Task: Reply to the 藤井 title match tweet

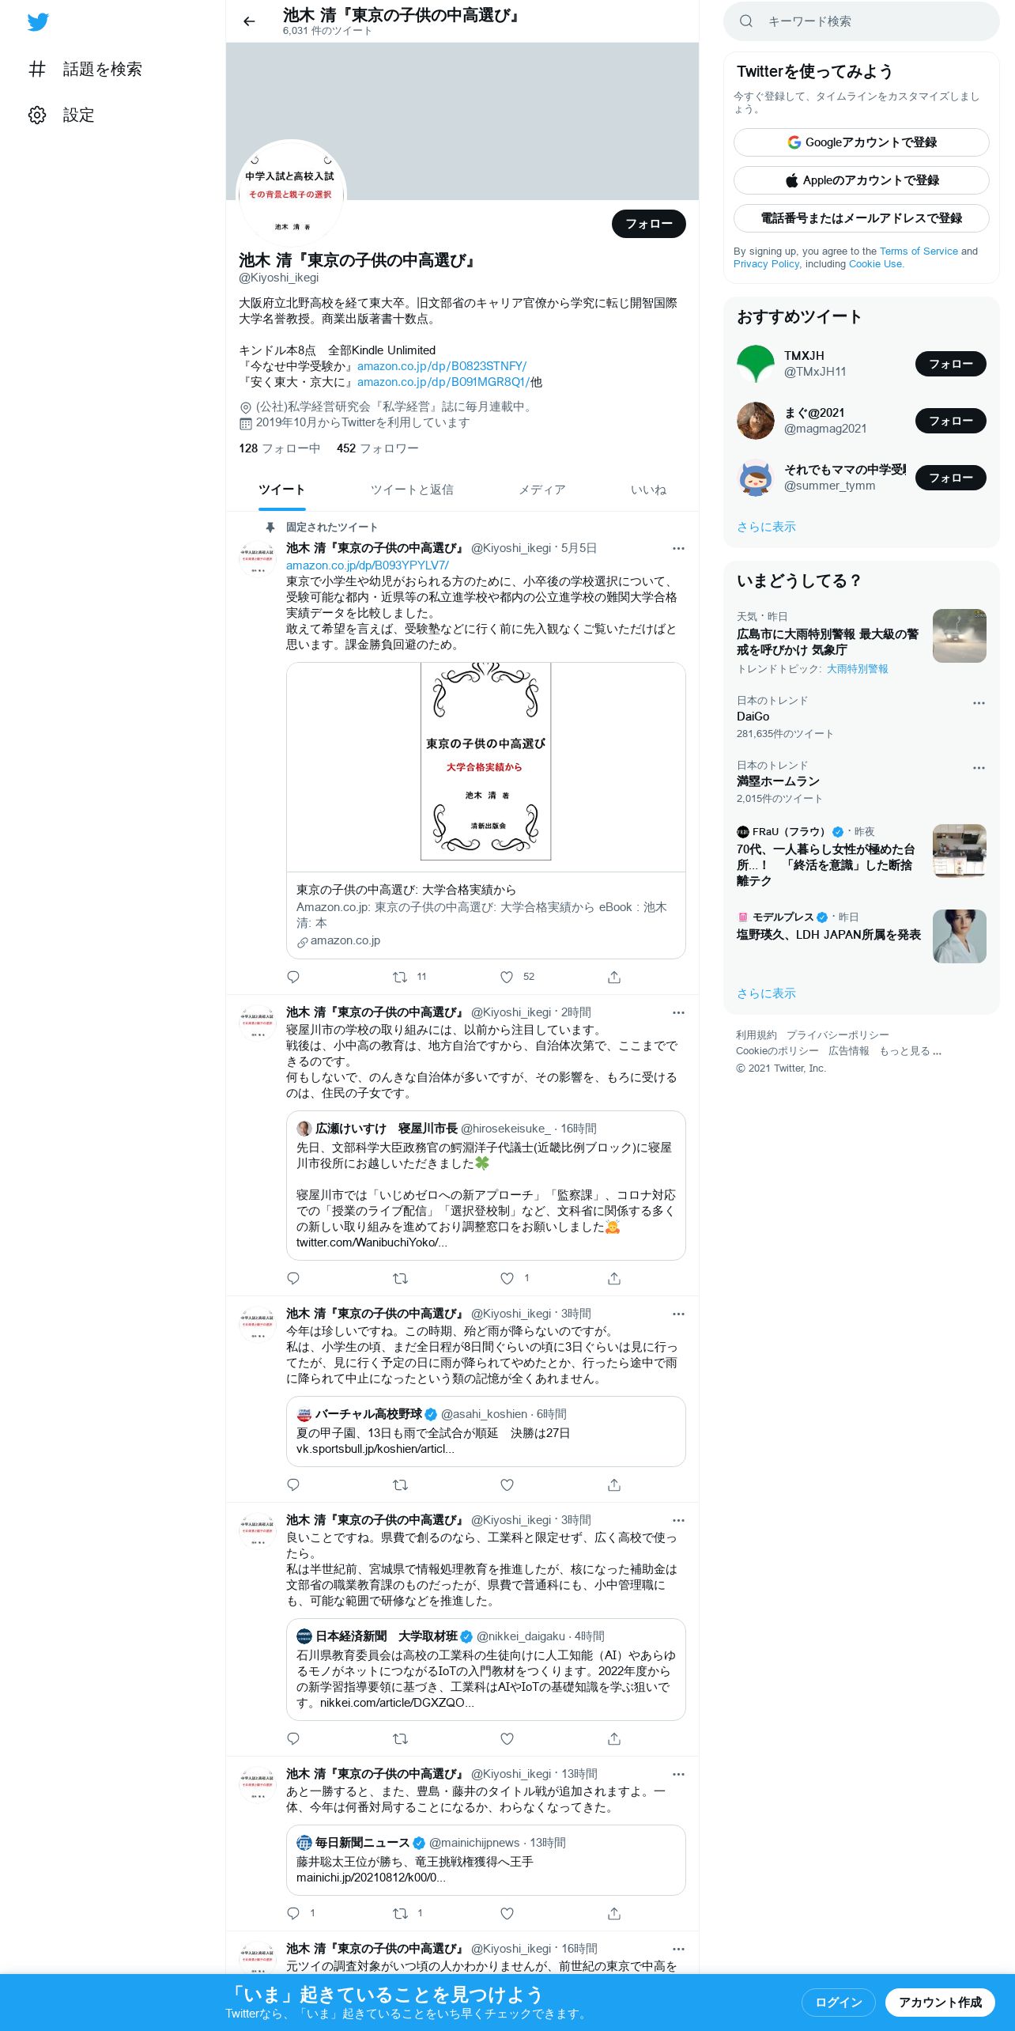Action: pos(293,1913)
